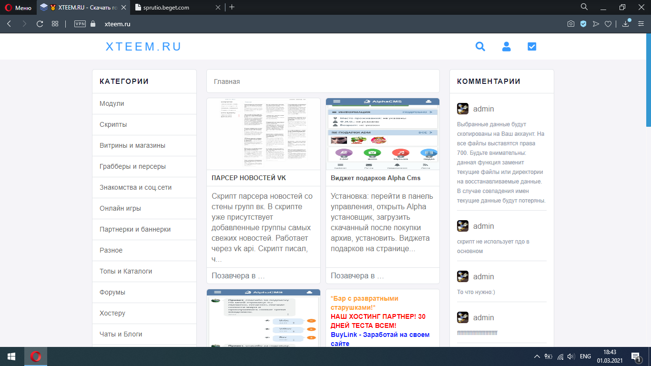
Task: Select the Партнерки и баннерки category
Action: coord(144,229)
